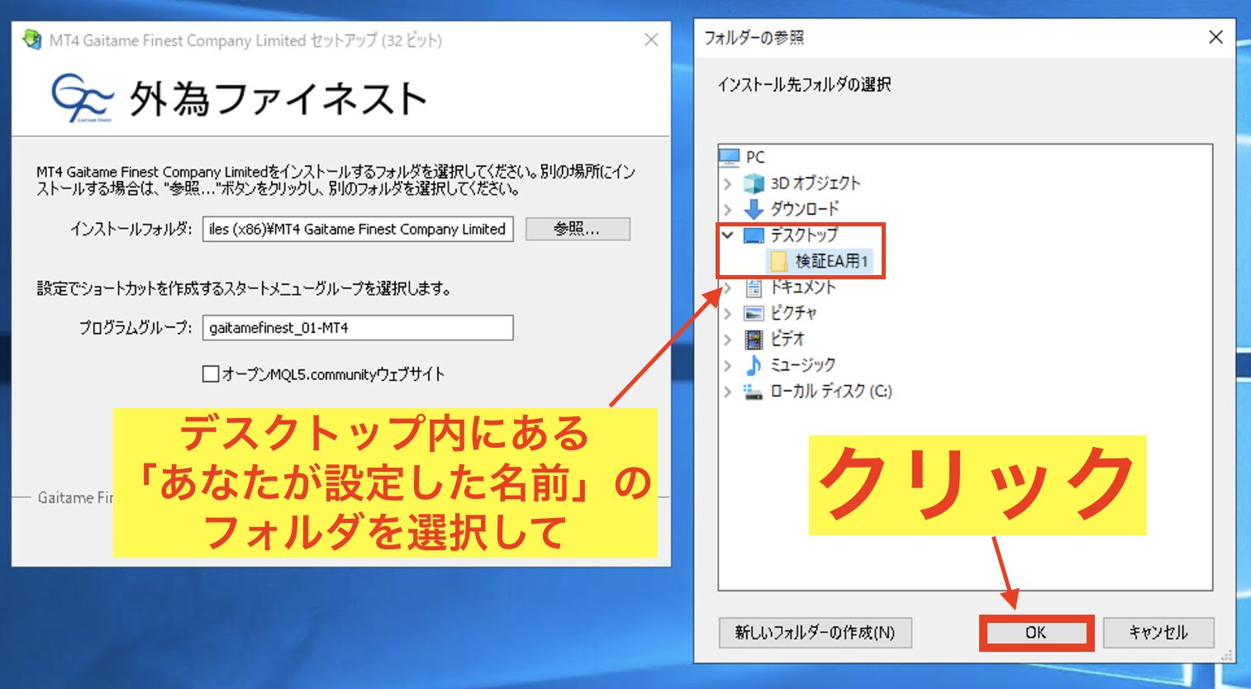Click the フォルダーの参照 dialog title

(x=754, y=37)
